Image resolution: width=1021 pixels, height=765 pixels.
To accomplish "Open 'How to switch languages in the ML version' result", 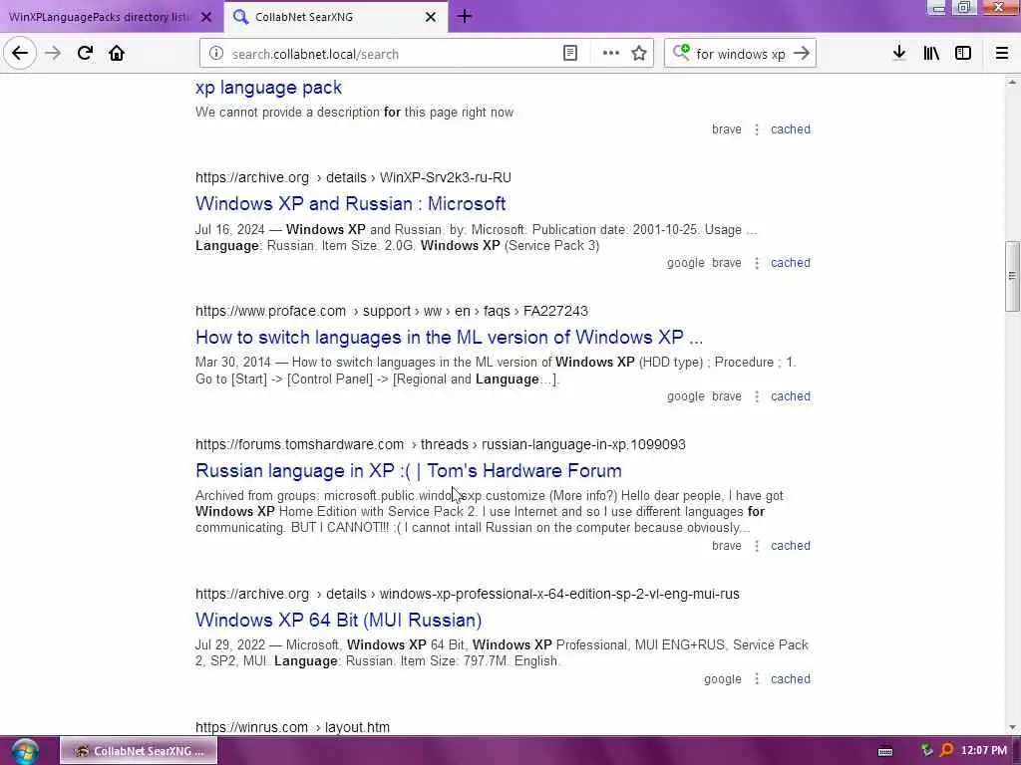I will coord(449,338).
